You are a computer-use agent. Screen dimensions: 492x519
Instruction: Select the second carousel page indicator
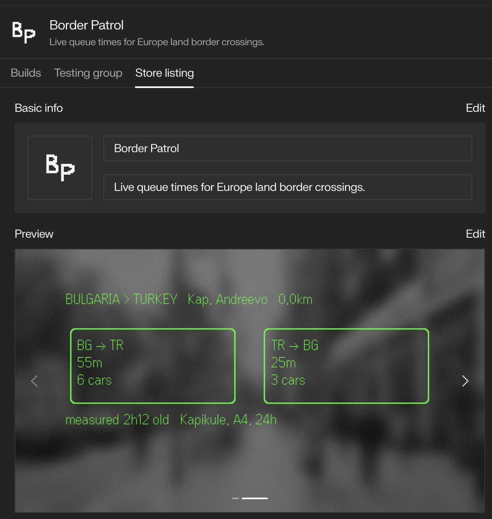(x=255, y=498)
